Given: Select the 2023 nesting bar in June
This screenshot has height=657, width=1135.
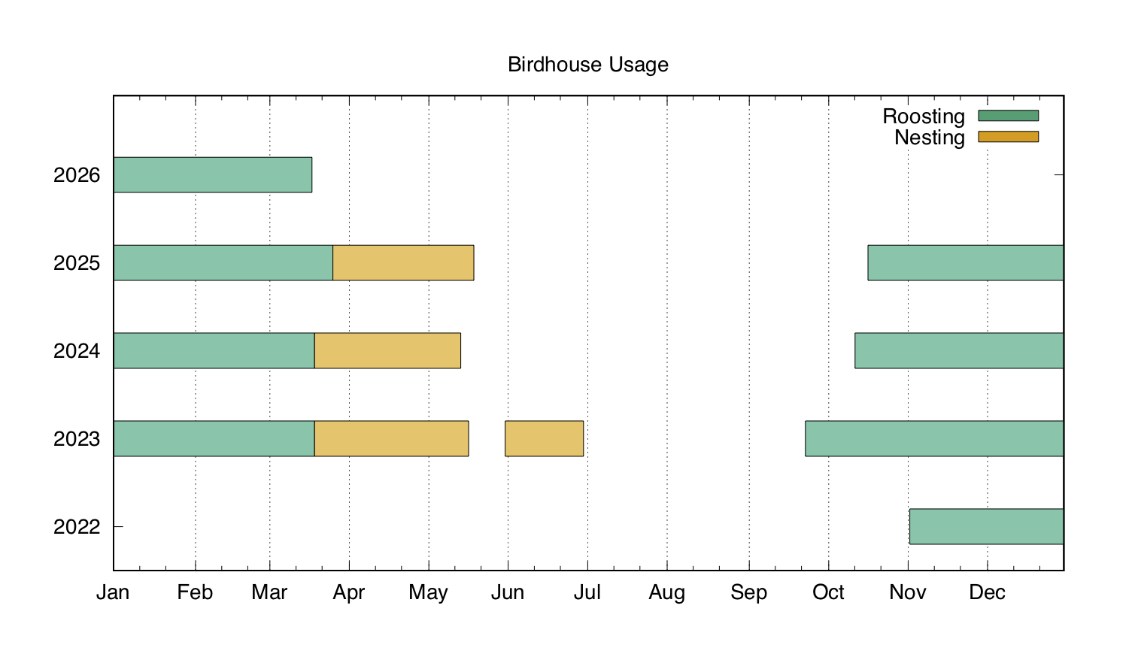Looking at the screenshot, I should click(x=544, y=439).
